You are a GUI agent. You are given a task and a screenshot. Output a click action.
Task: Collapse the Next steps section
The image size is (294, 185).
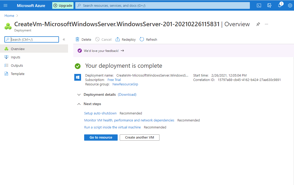pyautogui.click(x=79, y=104)
